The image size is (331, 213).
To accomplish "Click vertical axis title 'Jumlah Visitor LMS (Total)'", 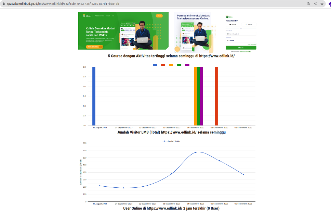I will (x=81, y=172).
